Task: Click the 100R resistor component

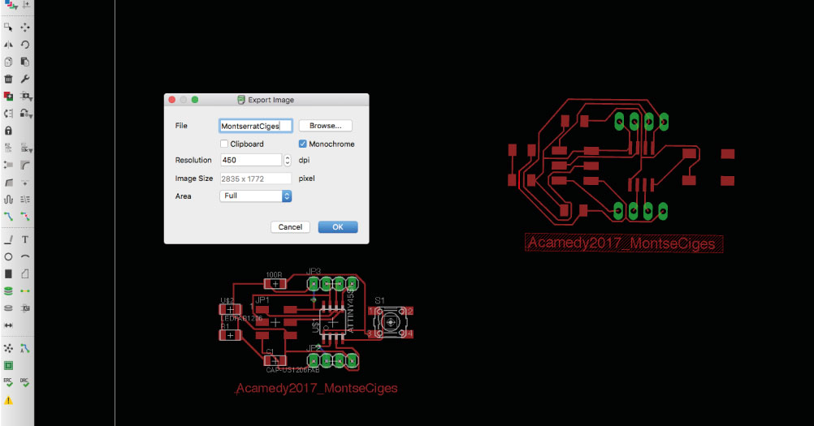Action: pos(275,283)
